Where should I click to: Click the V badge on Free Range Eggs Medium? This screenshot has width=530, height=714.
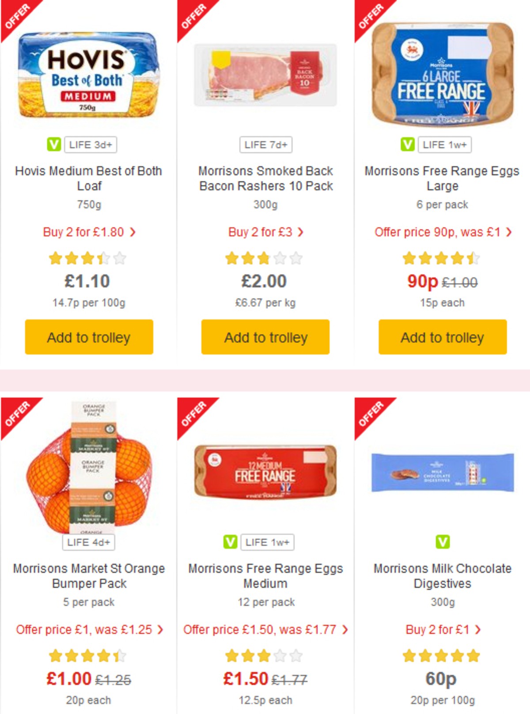pyautogui.click(x=230, y=543)
